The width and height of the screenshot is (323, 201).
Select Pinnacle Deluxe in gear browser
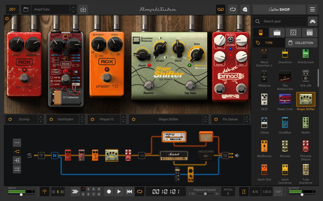[x=306, y=150]
